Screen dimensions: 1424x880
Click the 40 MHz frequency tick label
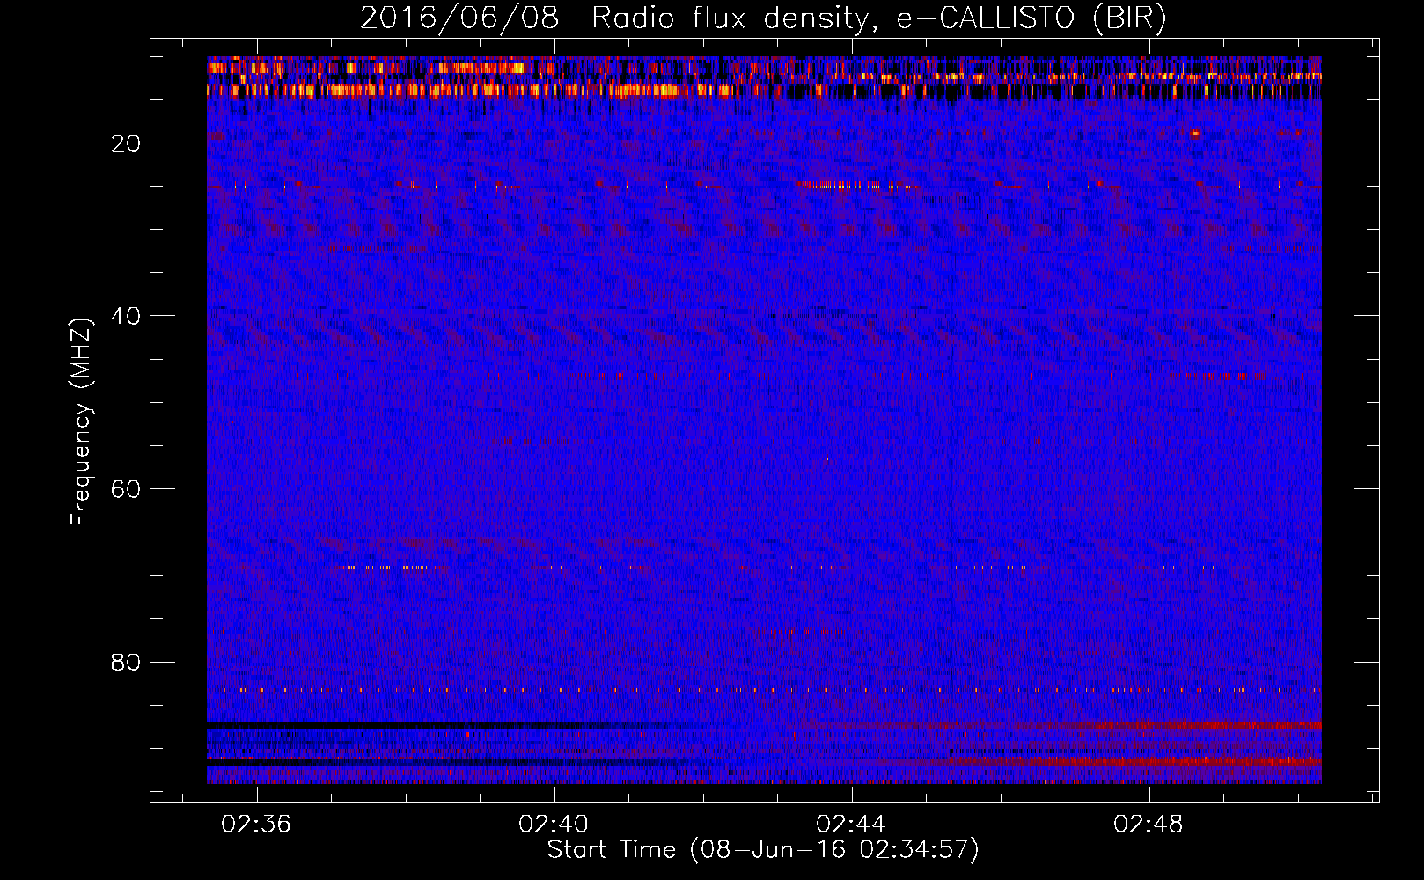pos(127,316)
